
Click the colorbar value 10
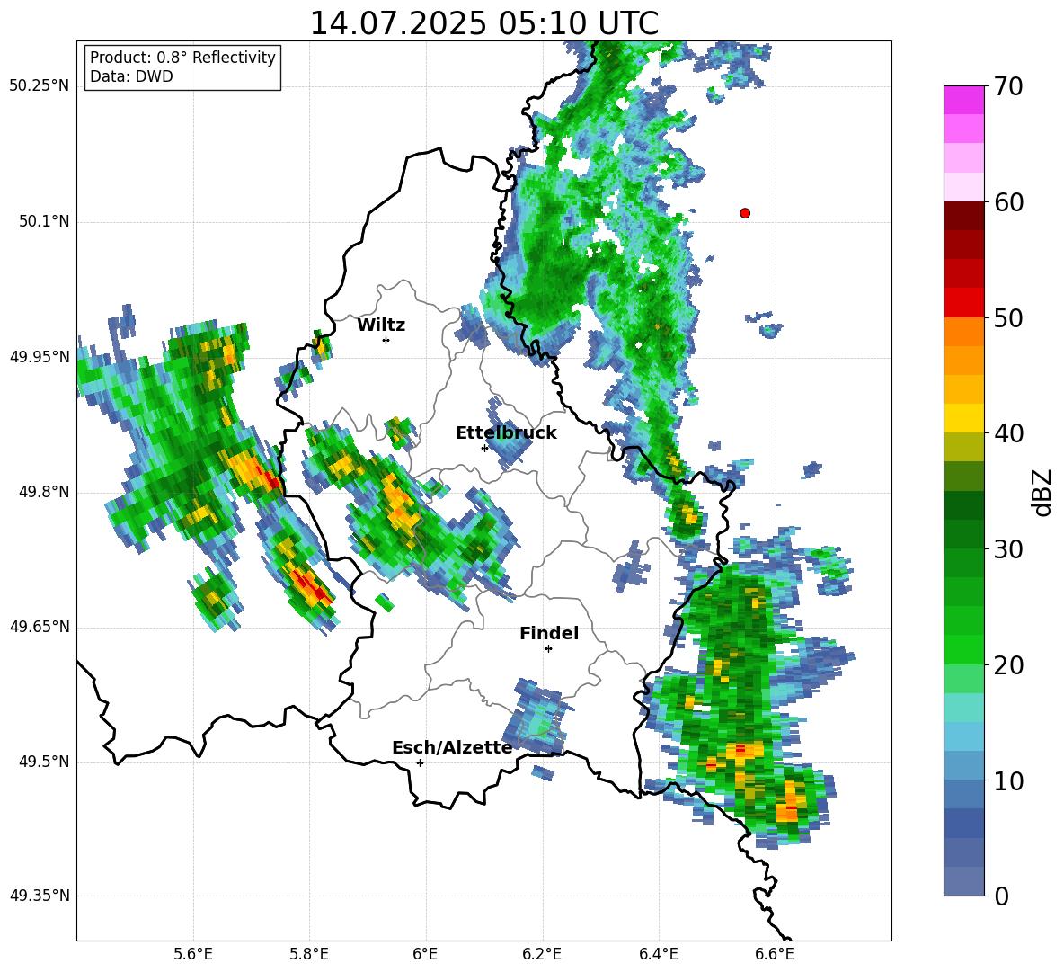click(x=1008, y=780)
